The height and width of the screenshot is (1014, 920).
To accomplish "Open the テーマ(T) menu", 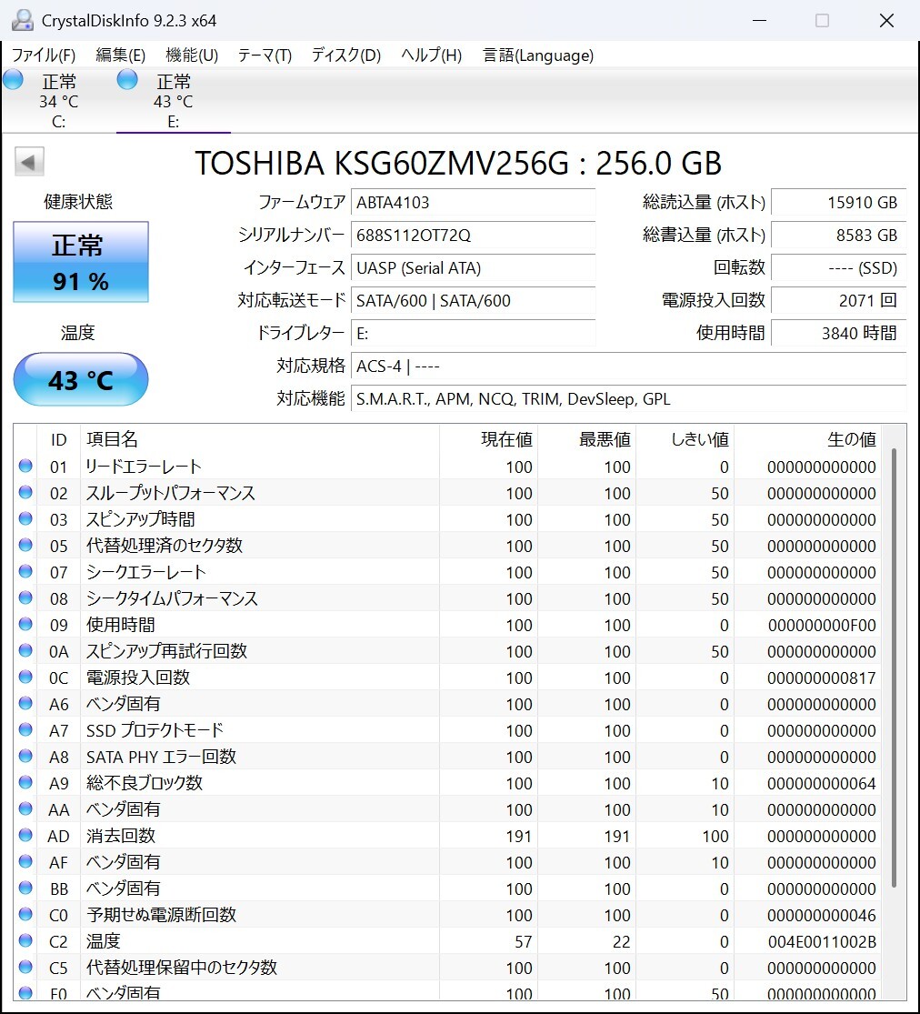I will (265, 55).
